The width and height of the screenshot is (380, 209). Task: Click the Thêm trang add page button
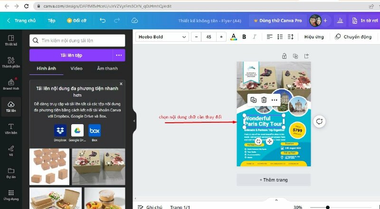(x=274, y=180)
